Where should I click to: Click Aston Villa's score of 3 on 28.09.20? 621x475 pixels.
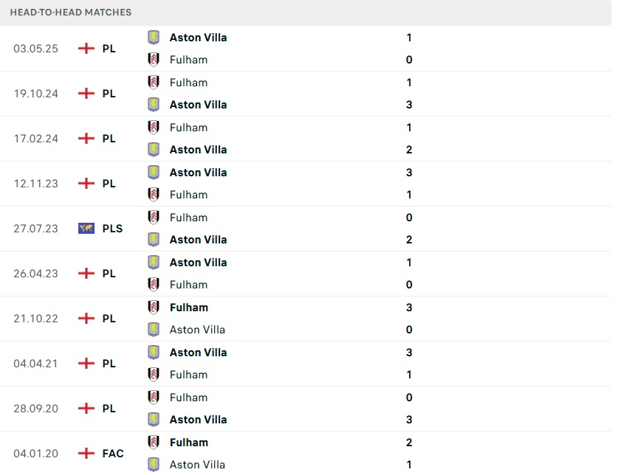click(x=409, y=420)
